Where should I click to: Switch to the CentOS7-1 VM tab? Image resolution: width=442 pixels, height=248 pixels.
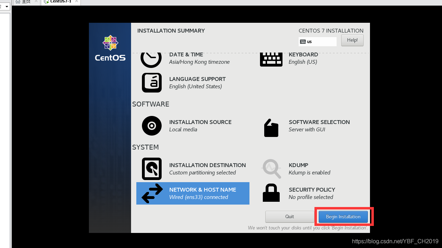coord(60,2)
